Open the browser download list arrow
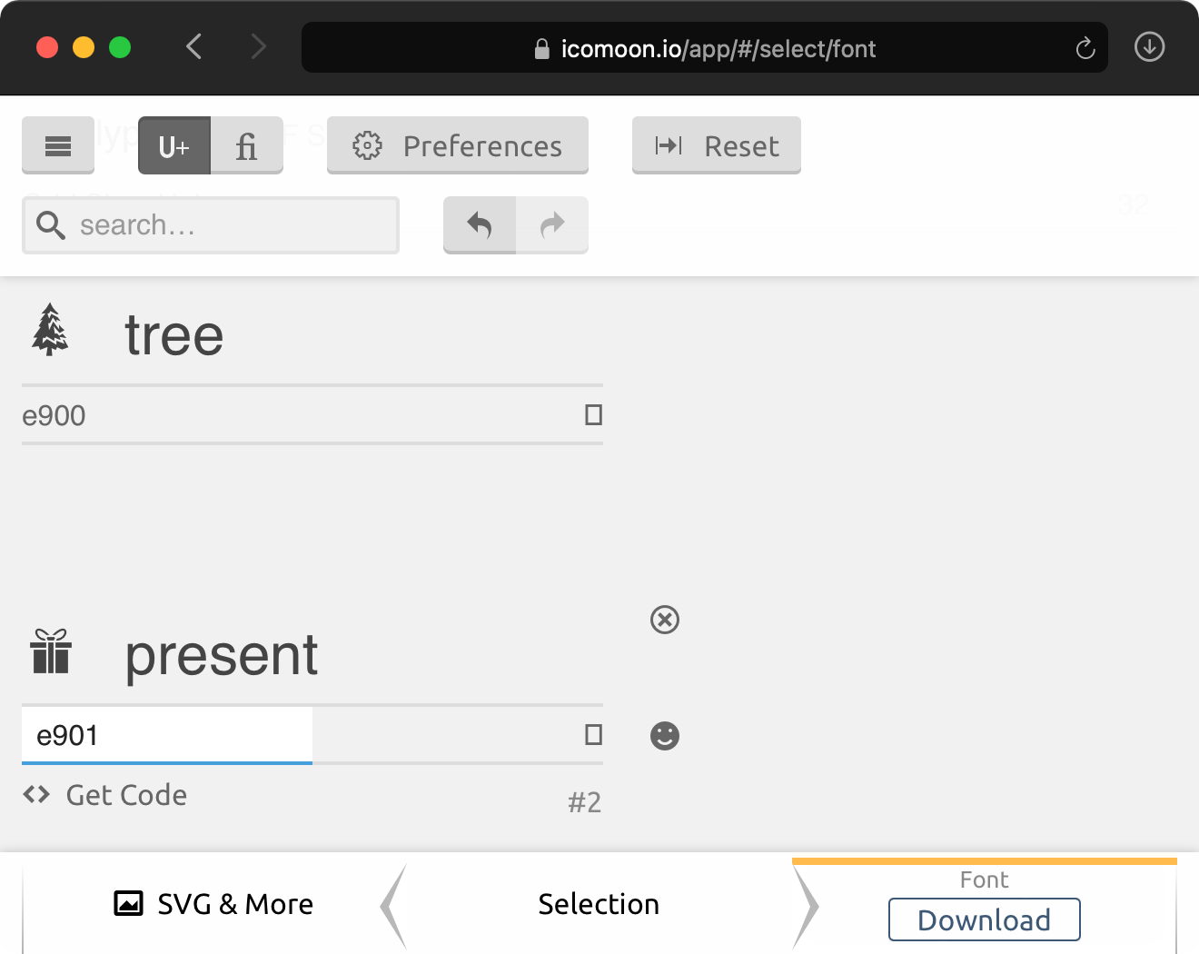The height and width of the screenshot is (954, 1199). (1148, 46)
